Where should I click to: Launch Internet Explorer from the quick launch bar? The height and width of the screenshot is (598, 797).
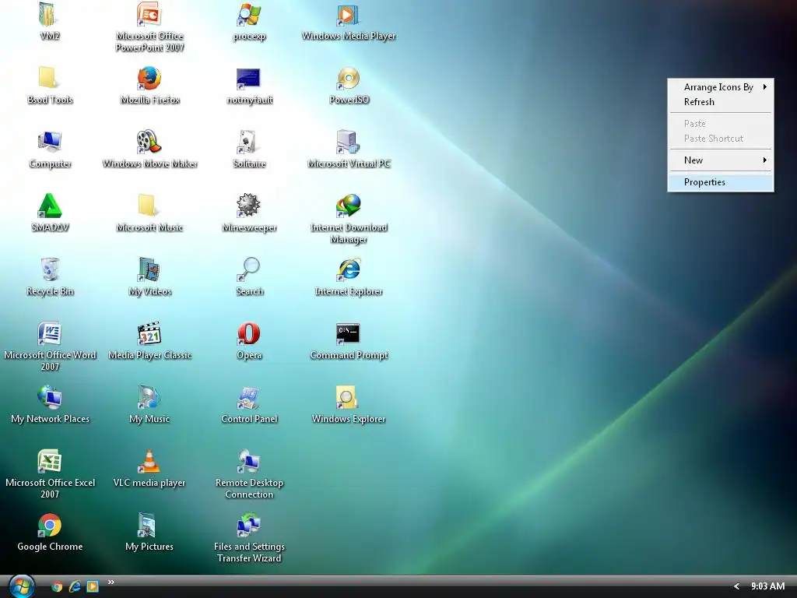[75, 587]
